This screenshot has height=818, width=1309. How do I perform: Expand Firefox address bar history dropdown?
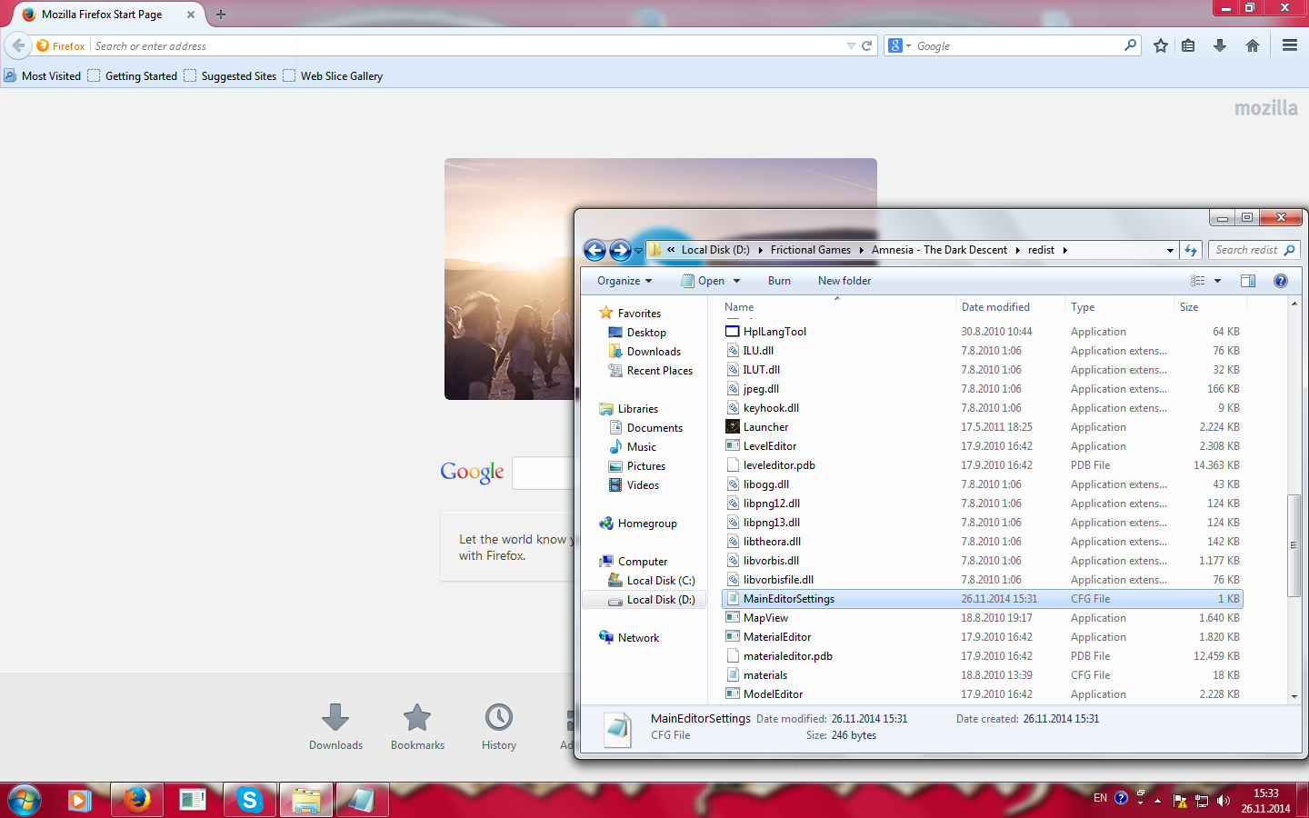pos(851,45)
